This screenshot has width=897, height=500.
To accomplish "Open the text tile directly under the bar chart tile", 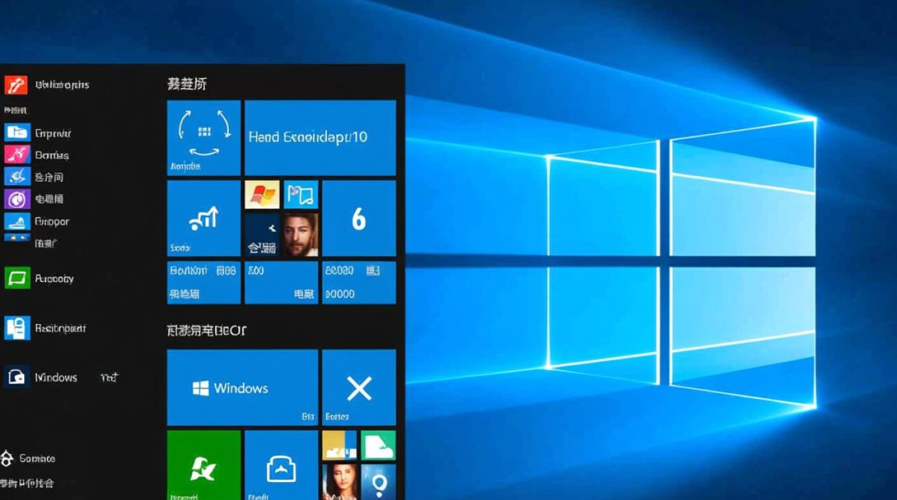I will point(204,283).
